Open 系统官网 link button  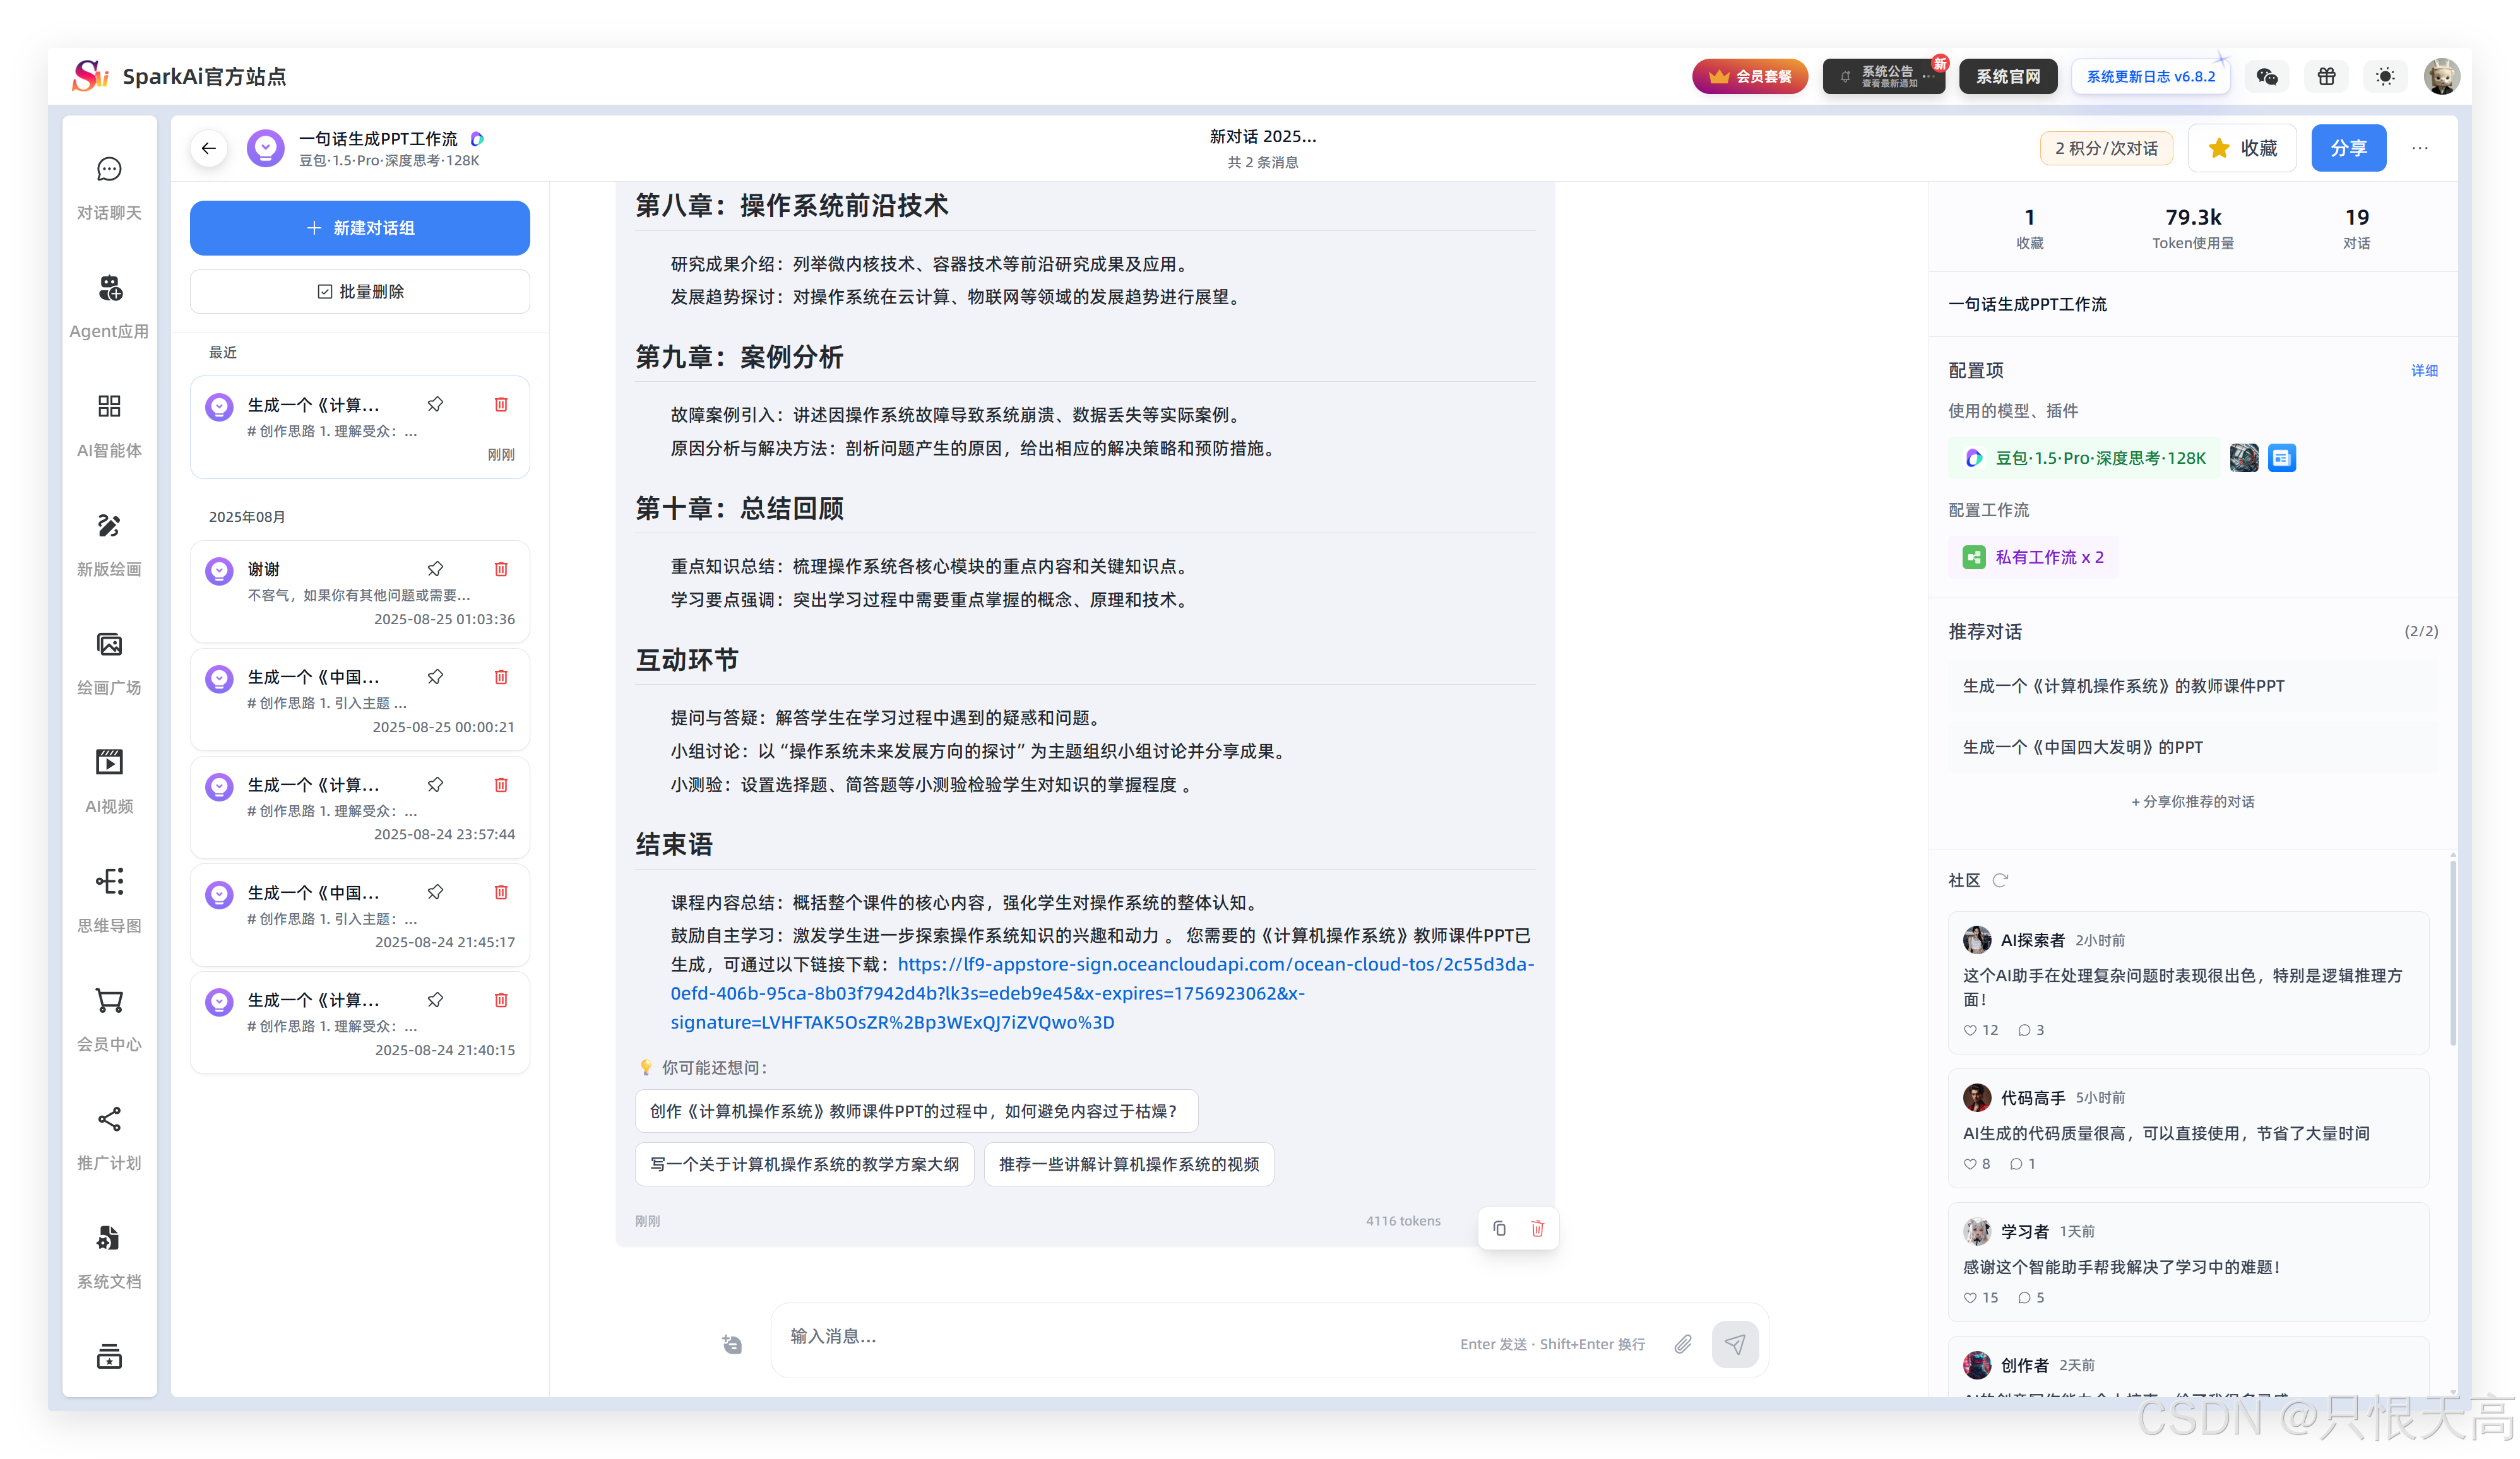[2007, 76]
